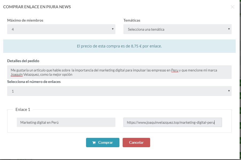Click the Comprar button

103,142
